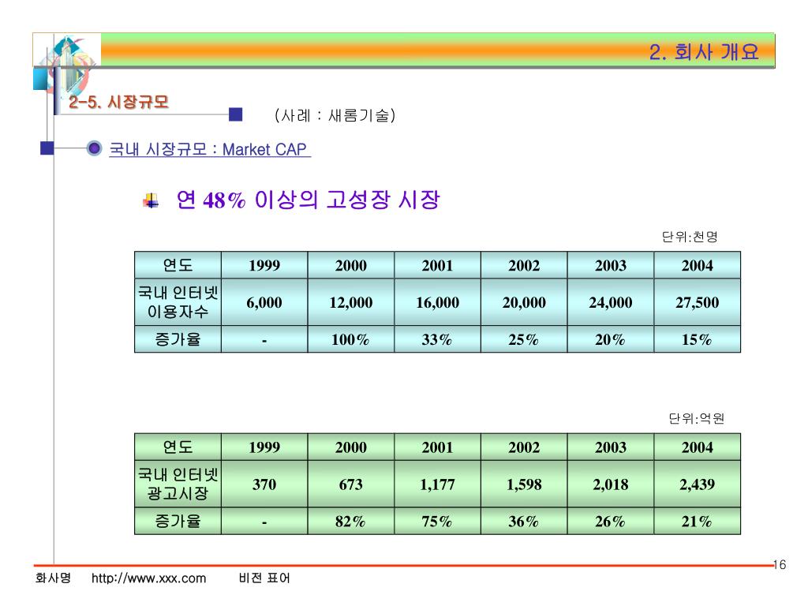Click the 6,000 cell

click(264, 302)
